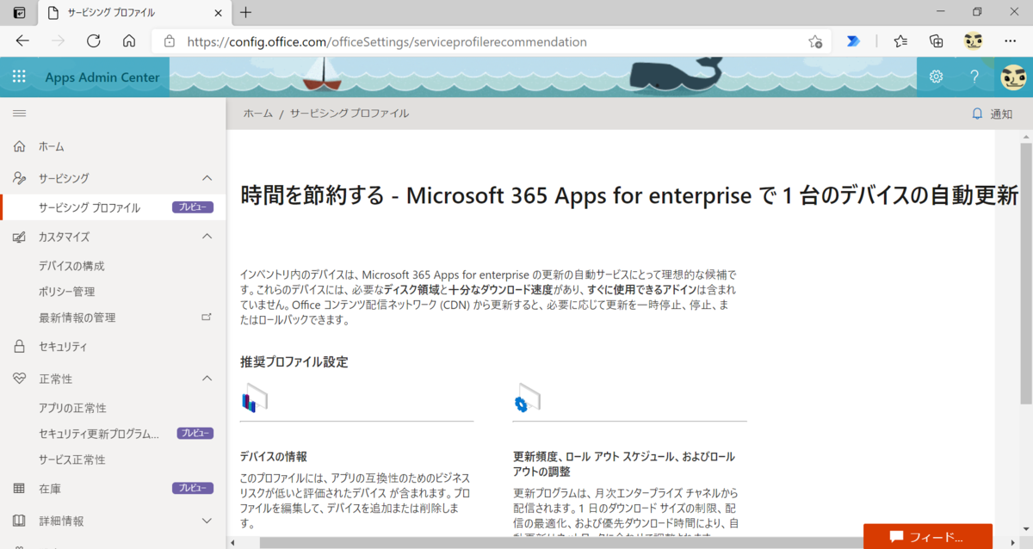This screenshot has width=1033, height=549.
Task: Click デバイスの情報 heading text
Action: click(x=274, y=457)
